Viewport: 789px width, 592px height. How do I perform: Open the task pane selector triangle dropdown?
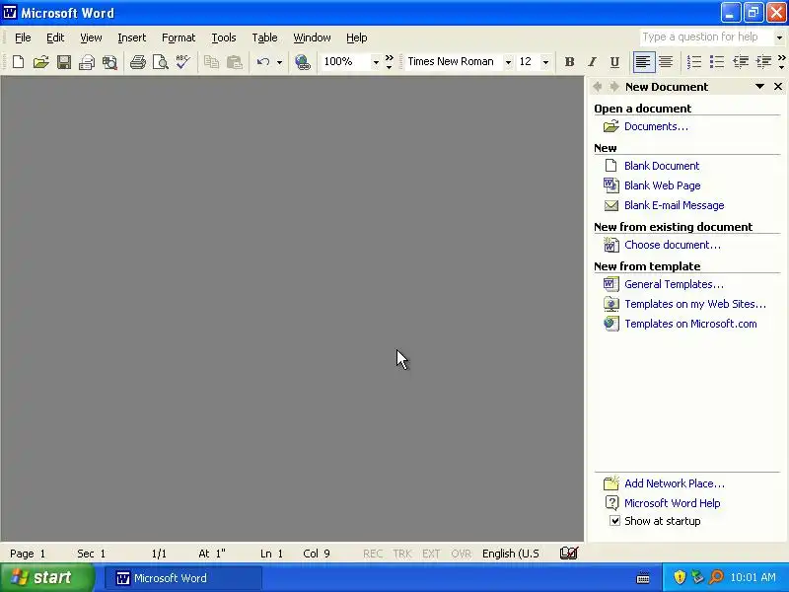[759, 87]
